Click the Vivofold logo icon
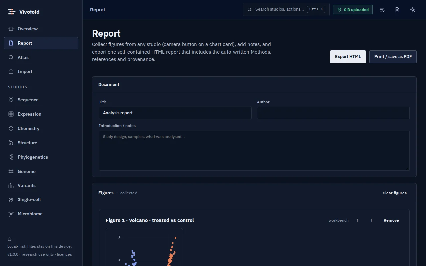Viewport: 426px width, 266px height. (12, 12)
